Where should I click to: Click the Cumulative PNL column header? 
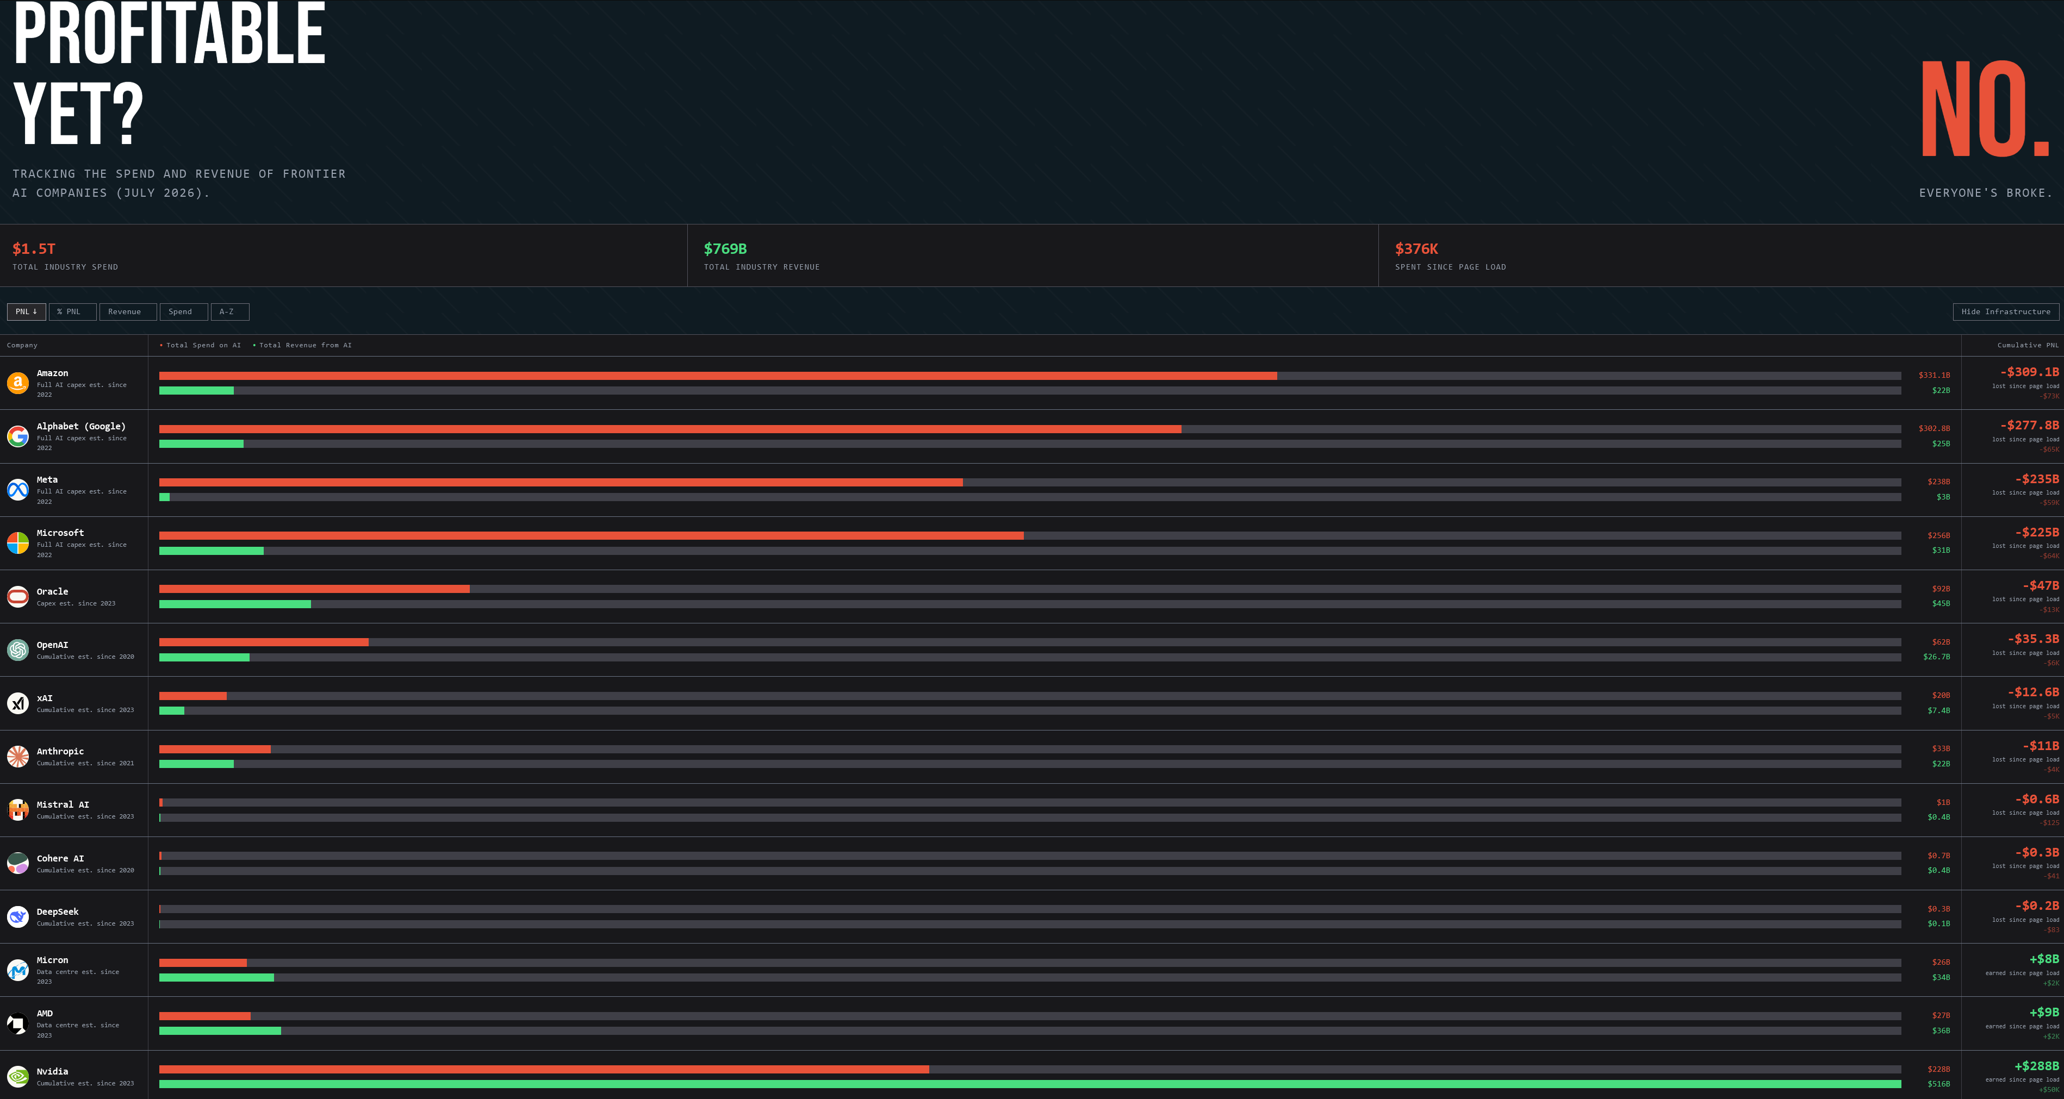[x=2028, y=345]
